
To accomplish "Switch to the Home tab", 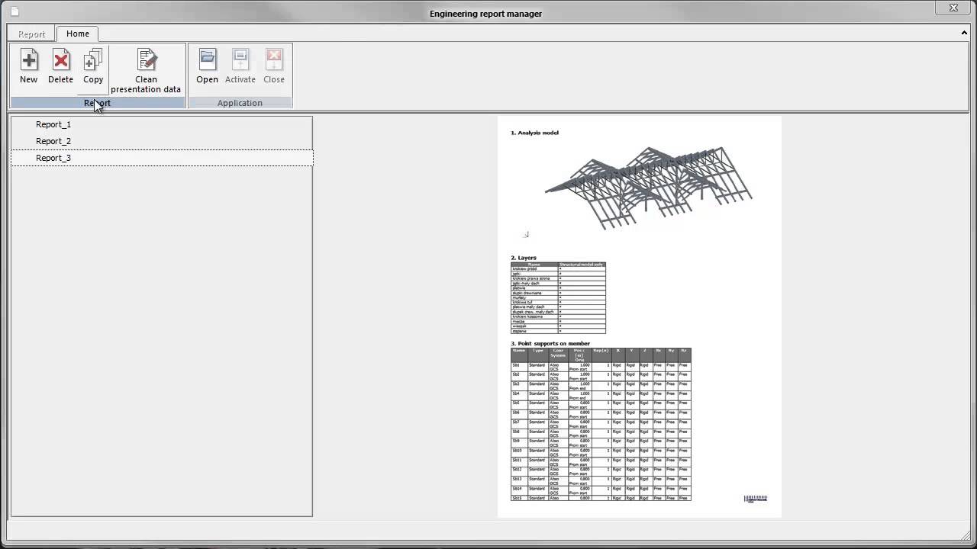I will tap(78, 34).
